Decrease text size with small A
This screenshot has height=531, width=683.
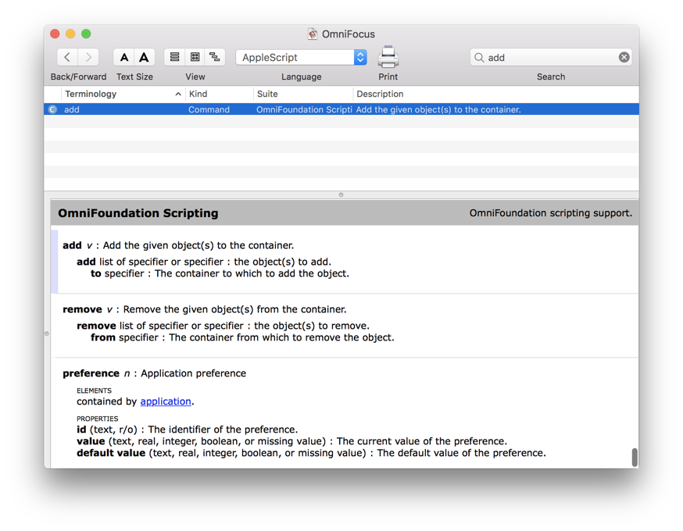pyautogui.click(x=124, y=57)
